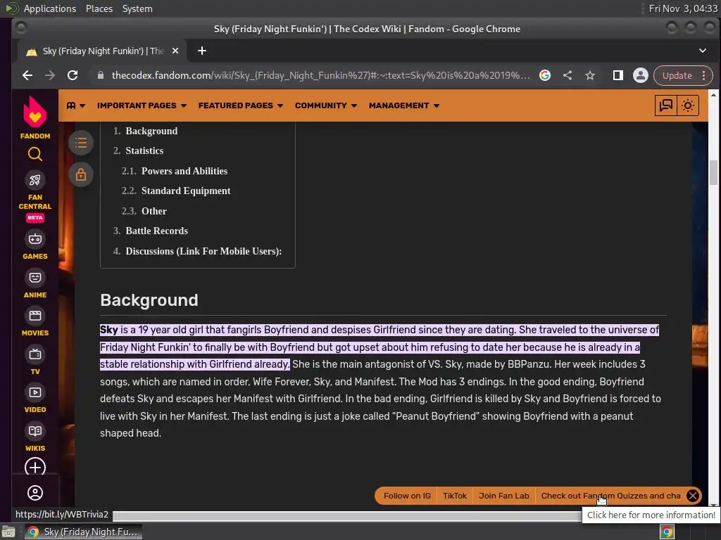The height and width of the screenshot is (540, 721).
Task: Toggle the Chrome side panel
Action: tap(618, 75)
